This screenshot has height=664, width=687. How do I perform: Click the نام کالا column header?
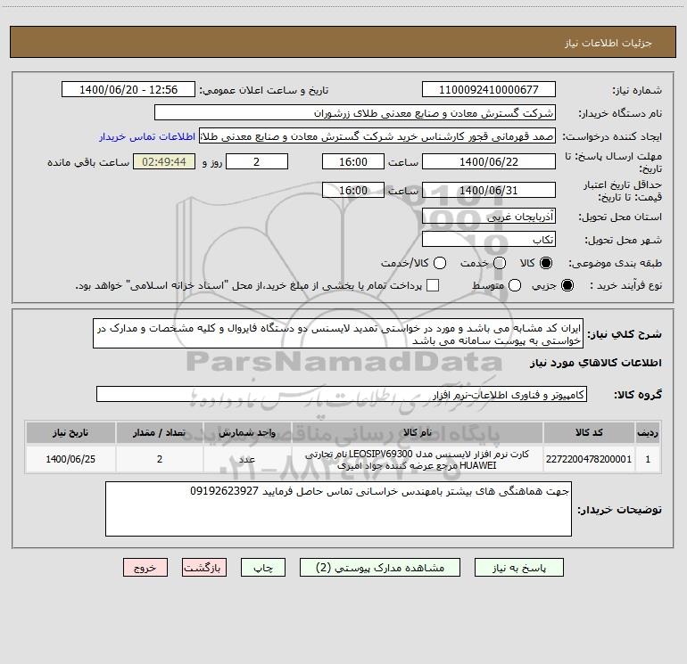pyautogui.click(x=418, y=433)
